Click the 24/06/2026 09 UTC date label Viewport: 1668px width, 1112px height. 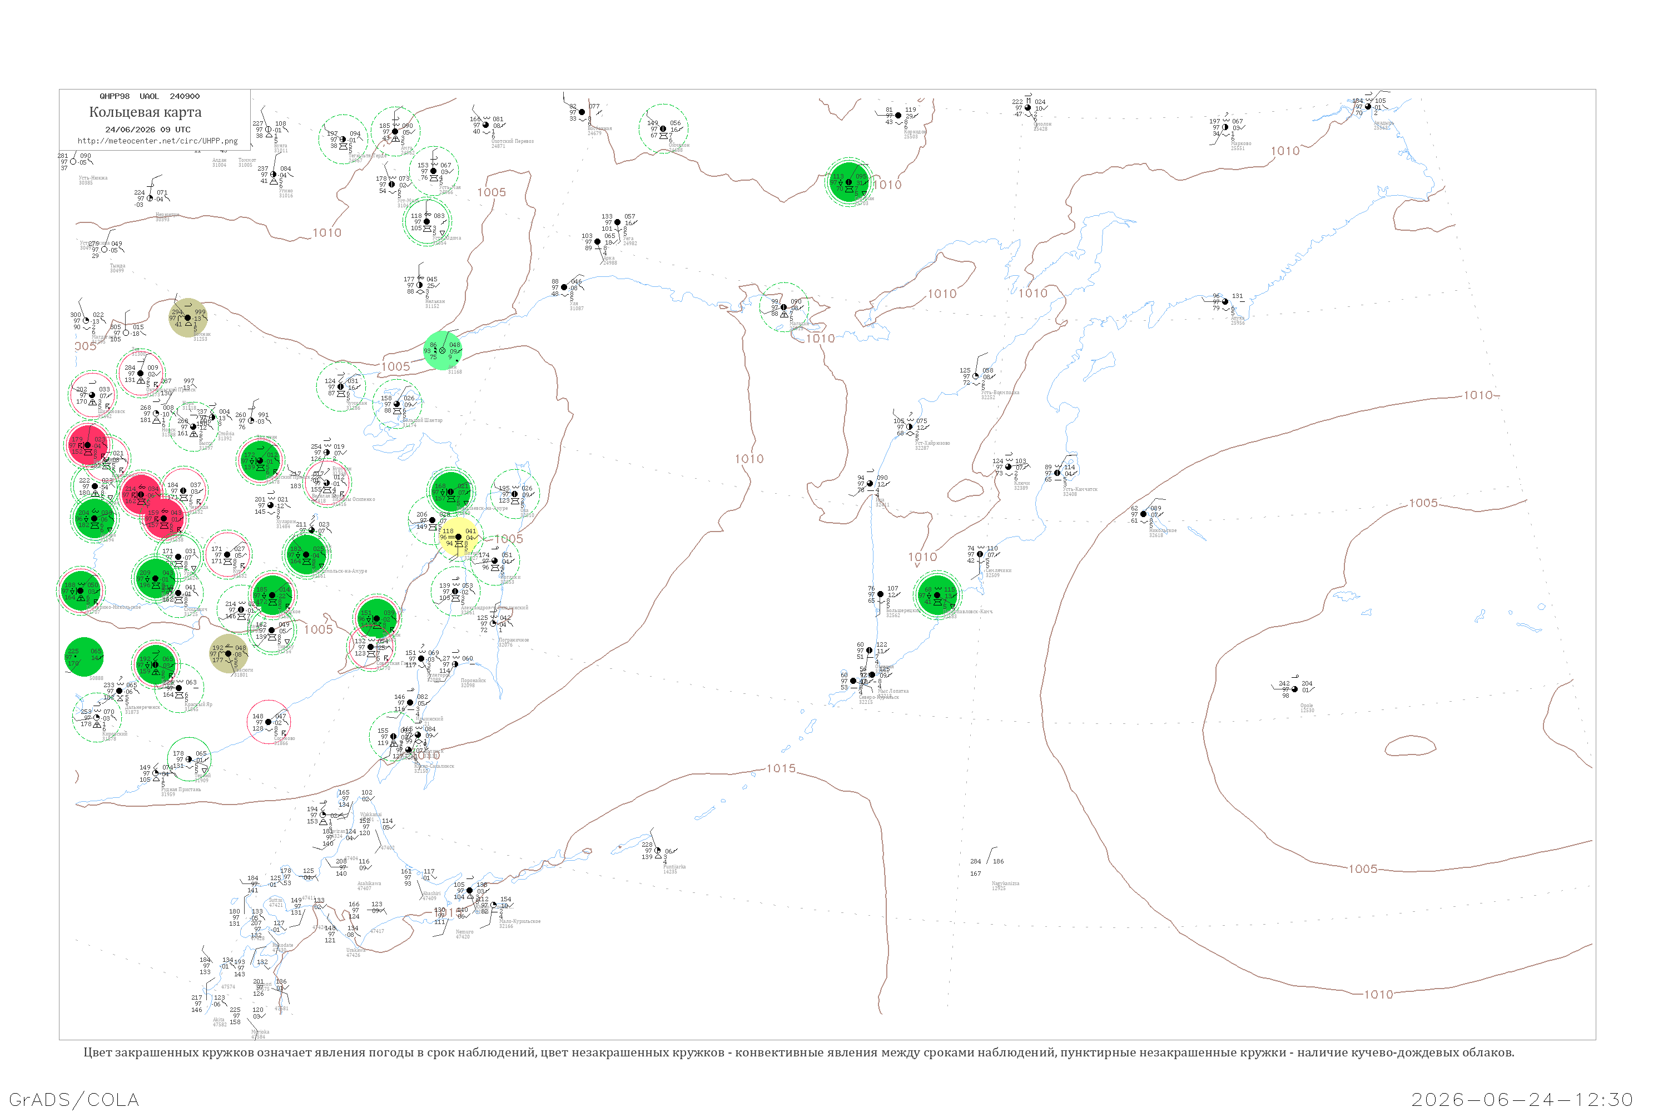coord(148,130)
